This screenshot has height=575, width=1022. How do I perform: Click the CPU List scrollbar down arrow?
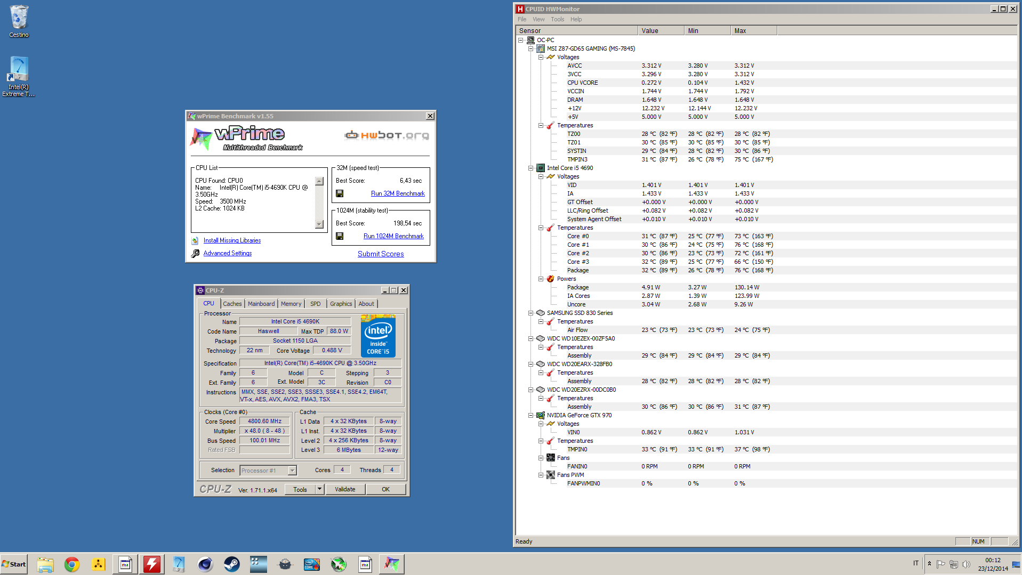(x=319, y=224)
